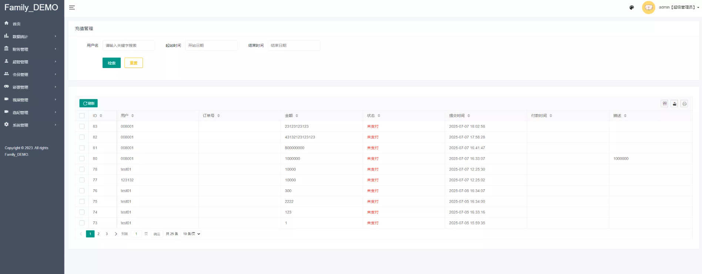Check the select-all checkbox in the table header
This screenshot has height=274, width=702.
click(x=82, y=116)
